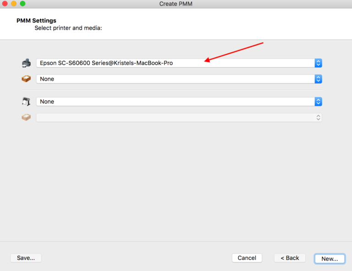Go back with the < Back button

tap(290, 258)
